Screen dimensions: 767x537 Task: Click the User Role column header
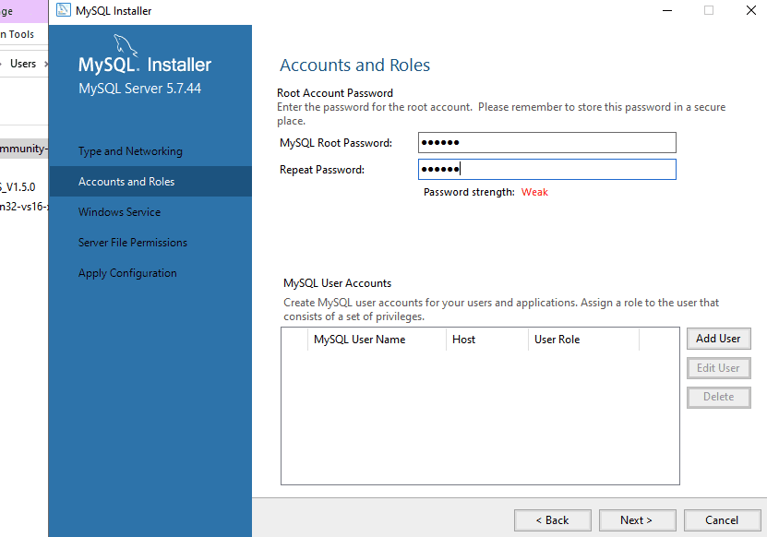point(557,340)
